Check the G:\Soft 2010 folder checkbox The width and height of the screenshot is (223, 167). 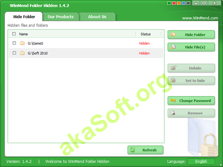pyautogui.click(x=14, y=53)
